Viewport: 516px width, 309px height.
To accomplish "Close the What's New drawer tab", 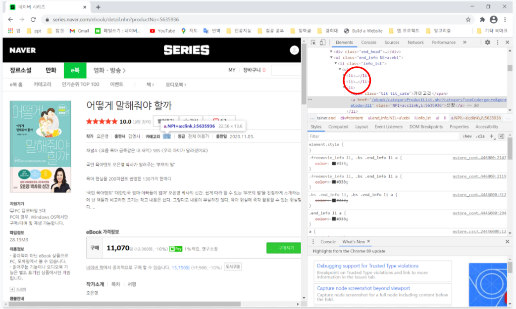I will click(x=368, y=241).
